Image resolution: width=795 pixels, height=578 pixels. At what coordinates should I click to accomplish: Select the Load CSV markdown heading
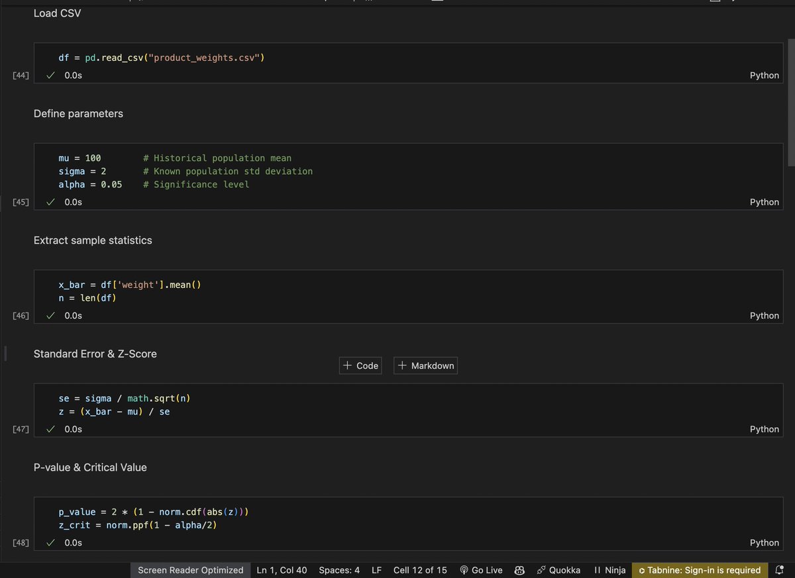pyautogui.click(x=58, y=13)
